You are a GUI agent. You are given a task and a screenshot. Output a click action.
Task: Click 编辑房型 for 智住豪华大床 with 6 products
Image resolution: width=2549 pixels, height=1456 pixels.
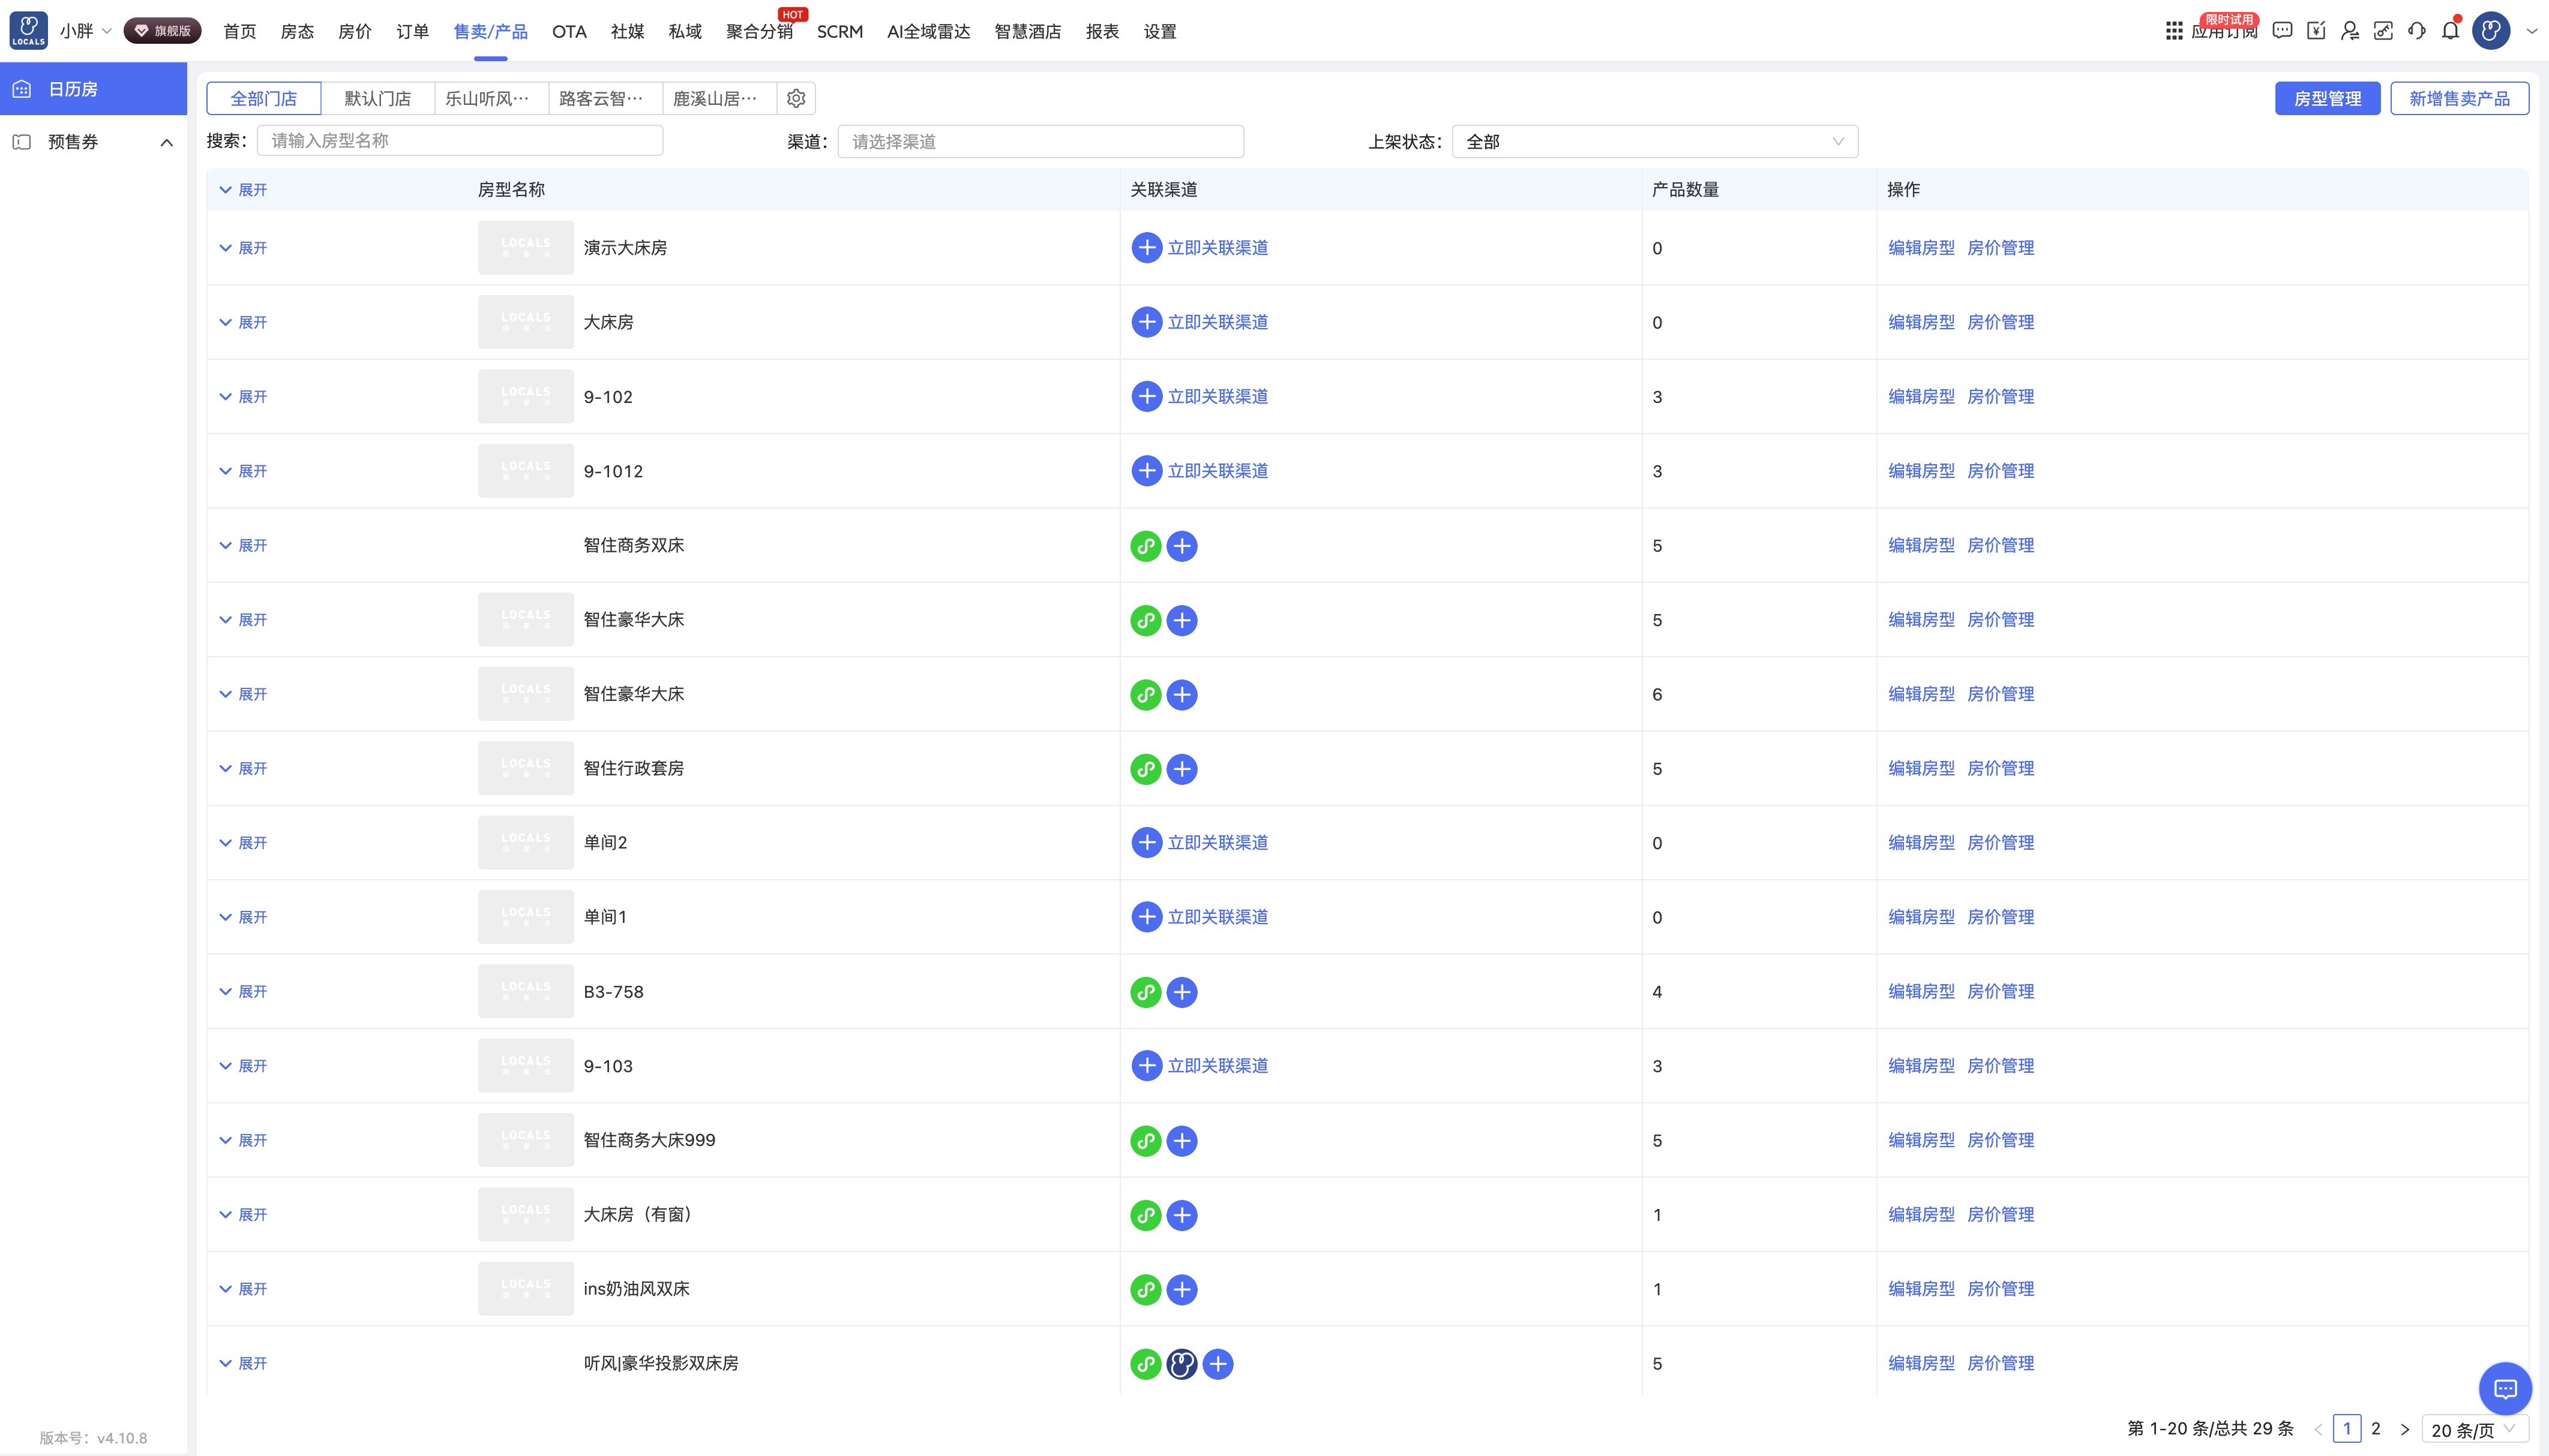click(1922, 694)
